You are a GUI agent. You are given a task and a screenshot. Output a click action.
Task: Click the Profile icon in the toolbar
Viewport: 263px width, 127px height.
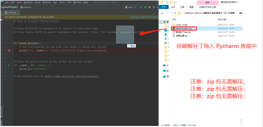point(154,7)
